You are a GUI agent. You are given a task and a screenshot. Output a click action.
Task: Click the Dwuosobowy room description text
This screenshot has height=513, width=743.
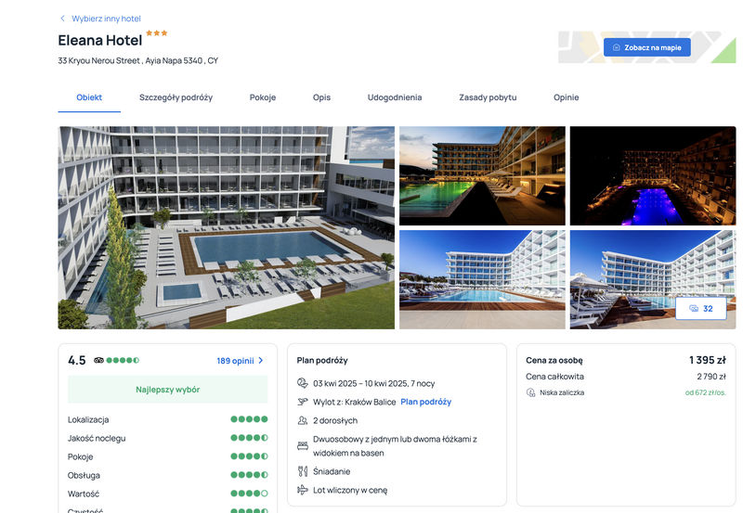tap(396, 446)
